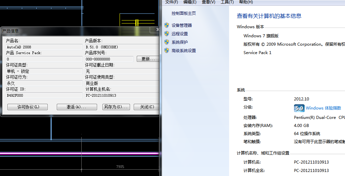
Task: Click the shield icon beside 远程设置
Action: (x=167, y=34)
